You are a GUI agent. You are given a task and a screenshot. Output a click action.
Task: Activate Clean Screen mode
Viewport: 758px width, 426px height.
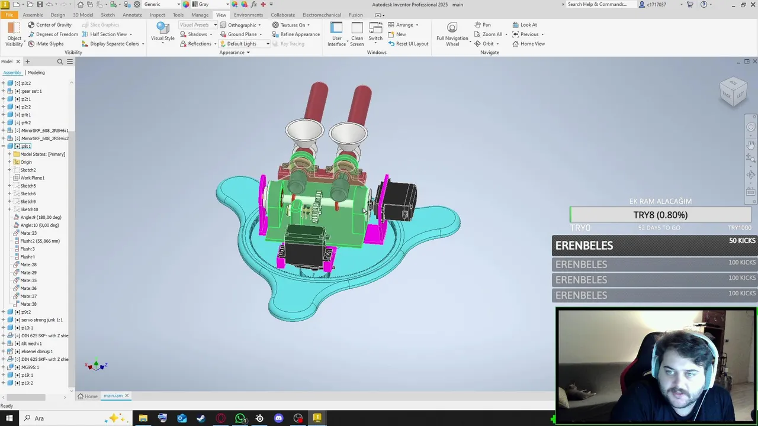click(356, 34)
